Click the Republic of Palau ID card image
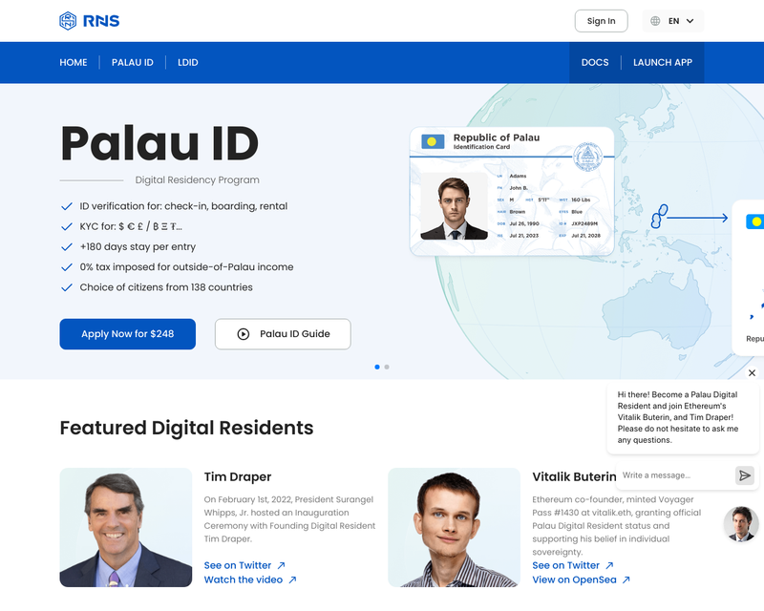Image resolution: width=764 pixels, height=611 pixels. pyautogui.click(x=512, y=191)
